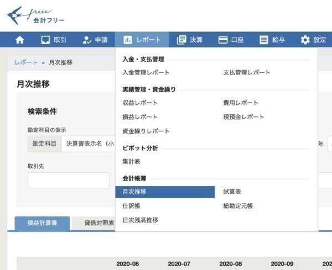This screenshot has height=270, width=332.
Task: Click the 口座 card icon
Action: [223, 40]
